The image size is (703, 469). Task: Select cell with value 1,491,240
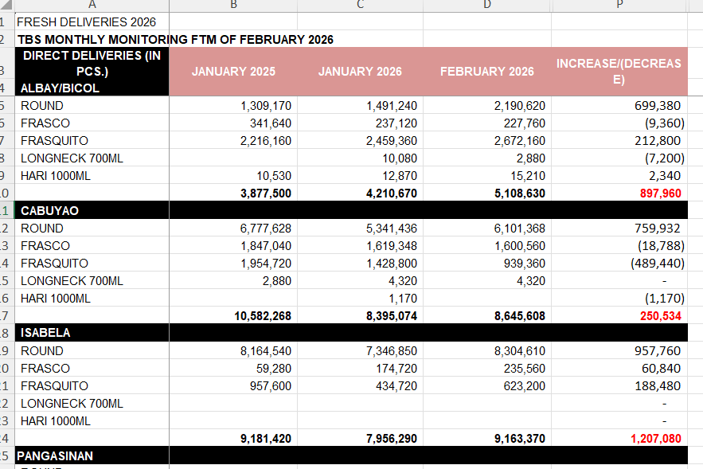pos(360,106)
